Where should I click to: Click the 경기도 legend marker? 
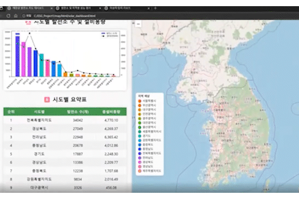[140, 136]
